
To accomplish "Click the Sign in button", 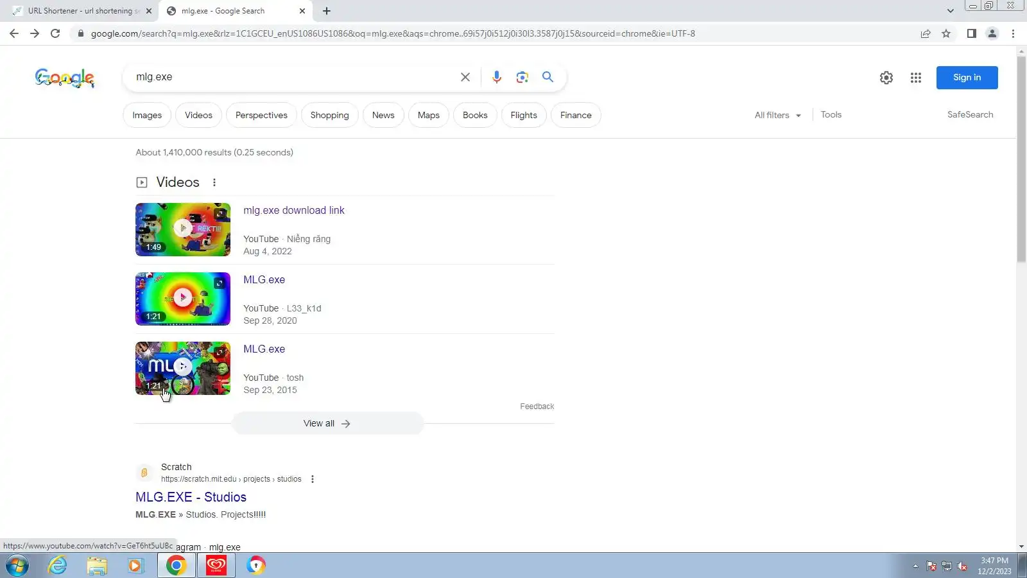I will (967, 78).
